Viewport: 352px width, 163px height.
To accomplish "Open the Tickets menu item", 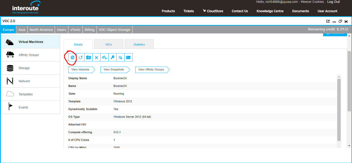I will click(x=189, y=11).
